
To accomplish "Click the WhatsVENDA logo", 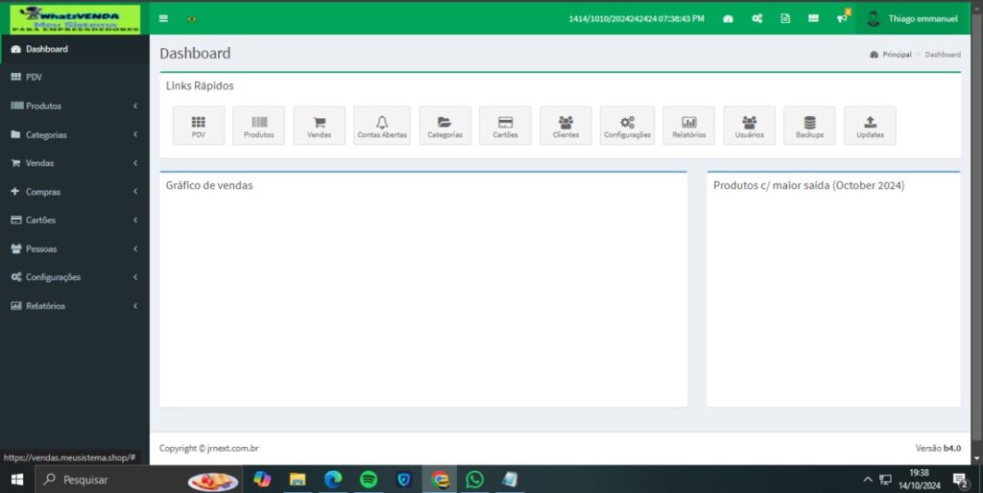I will 75,19.
